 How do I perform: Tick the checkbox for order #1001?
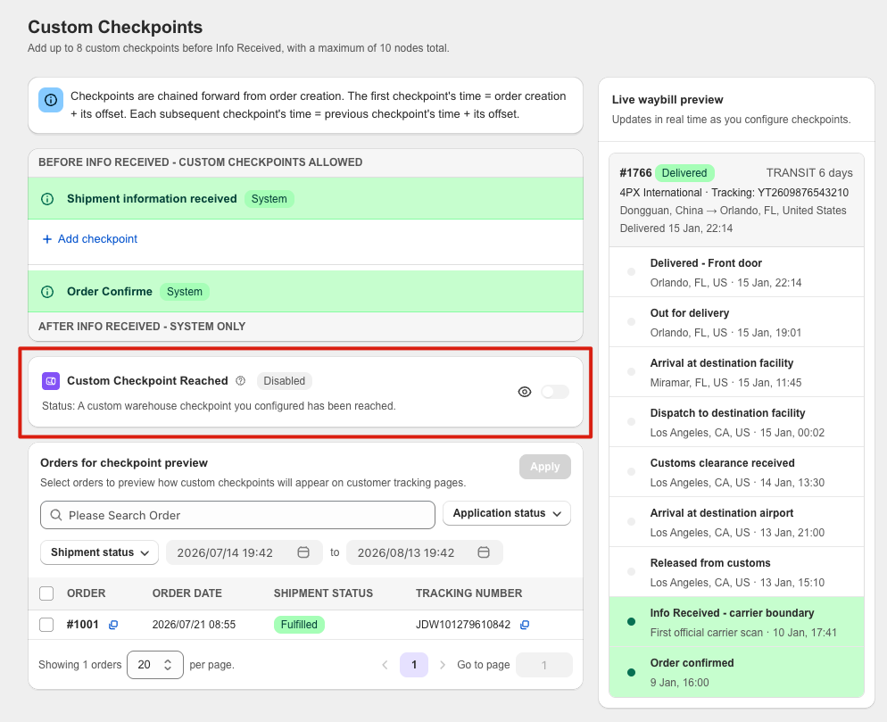(x=46, y=625)
